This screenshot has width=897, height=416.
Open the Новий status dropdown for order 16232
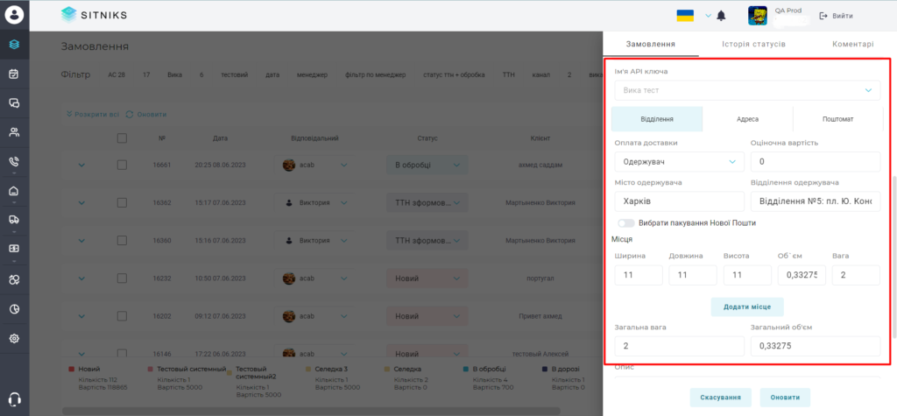[427, 279]
